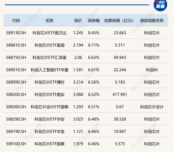Click scale value 23.663
The height and width of the screenshot is (152, 174).
click(x=120, y=33)
